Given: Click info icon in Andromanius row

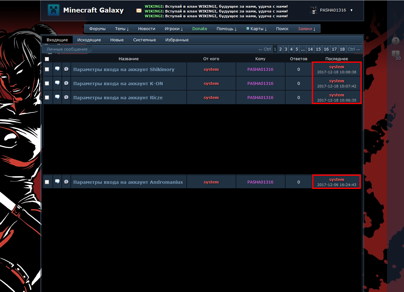Looking at the screenshot, I should [66, 182].
